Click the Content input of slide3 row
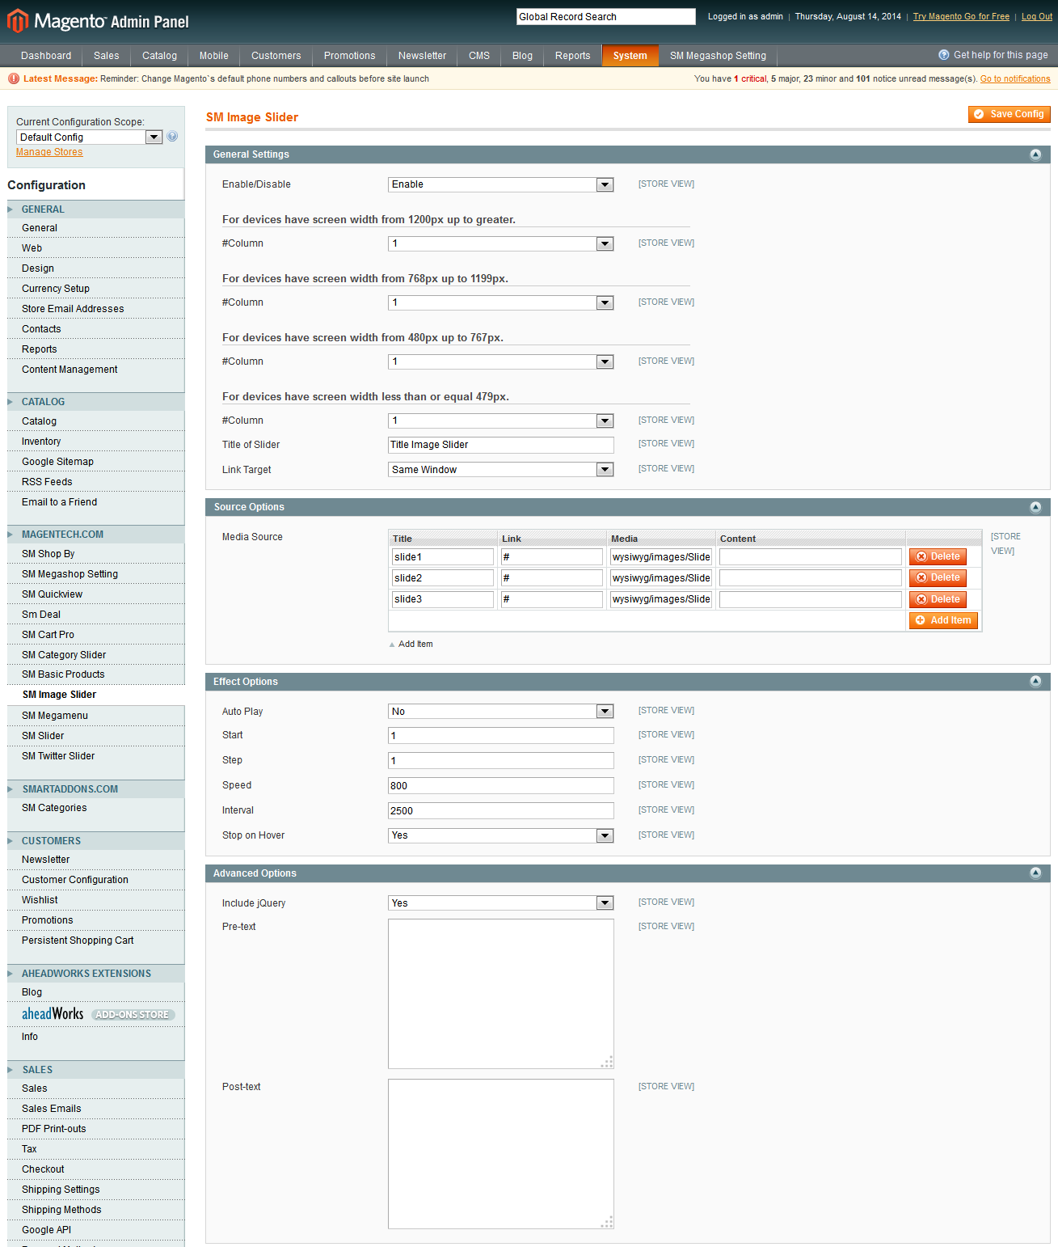Screen dimensions: 1058x1247 (811, 599)
